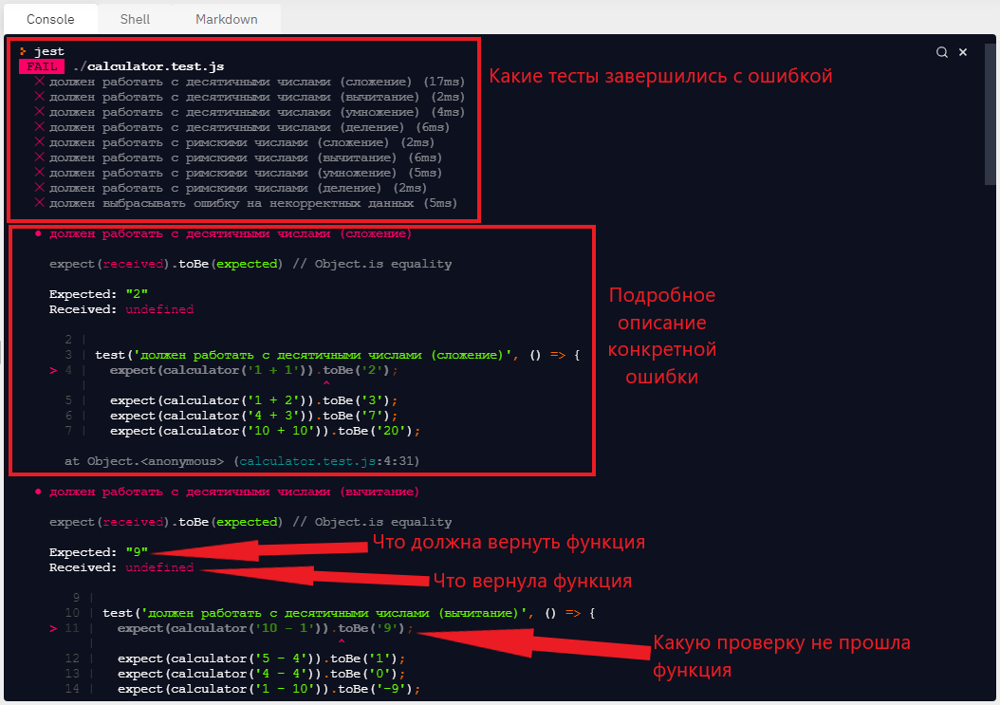Image resolution: width=1000 pixels, height=705 pixels.
Task: Click the failure arrow marker at line 11
Action: point(52,627)
